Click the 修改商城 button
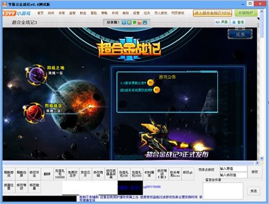The height and width of the screenshot is (204, 269). tap(98, 174)
